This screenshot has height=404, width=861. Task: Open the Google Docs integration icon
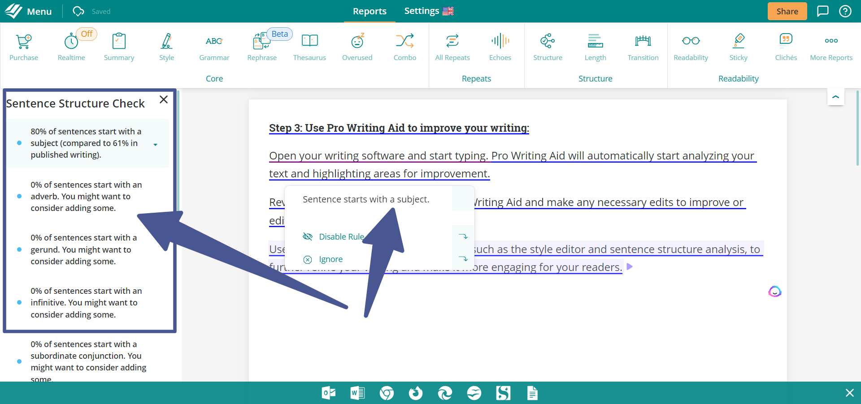(x=532, y=393)
